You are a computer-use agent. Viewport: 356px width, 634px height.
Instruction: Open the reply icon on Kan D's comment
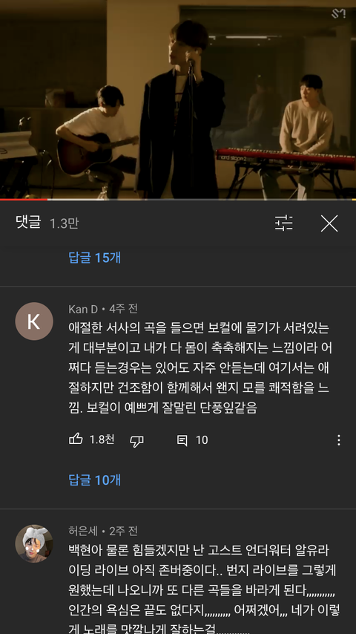tap(182, 440)
